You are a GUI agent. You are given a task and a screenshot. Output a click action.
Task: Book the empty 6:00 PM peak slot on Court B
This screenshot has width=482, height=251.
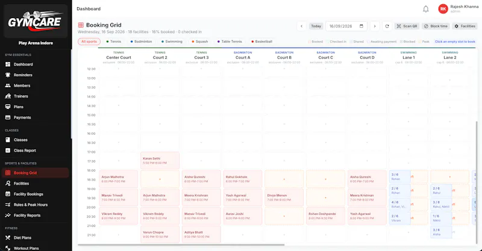(x=284, y=179)
